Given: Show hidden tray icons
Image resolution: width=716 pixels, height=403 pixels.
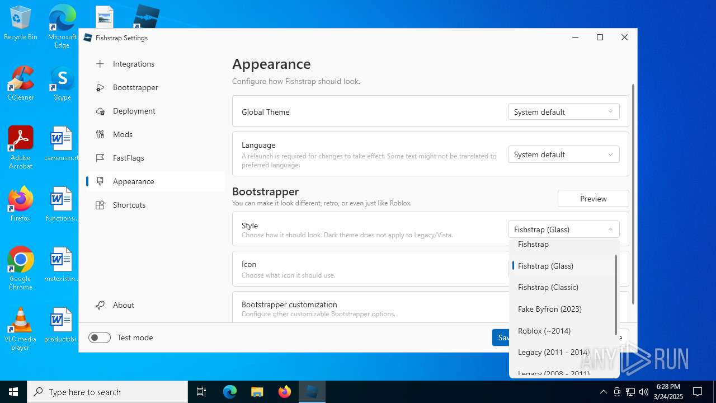Looking at the screenshot, I should [603, 392].
